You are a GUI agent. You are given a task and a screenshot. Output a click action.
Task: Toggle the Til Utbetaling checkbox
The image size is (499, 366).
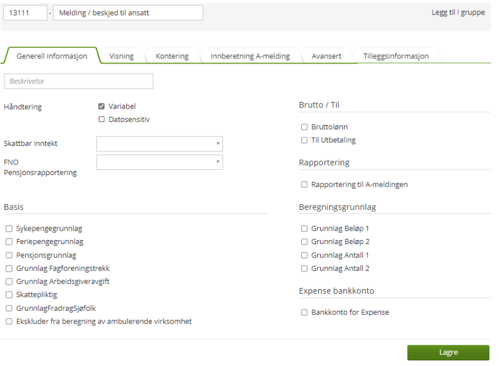tap(304, 140)
